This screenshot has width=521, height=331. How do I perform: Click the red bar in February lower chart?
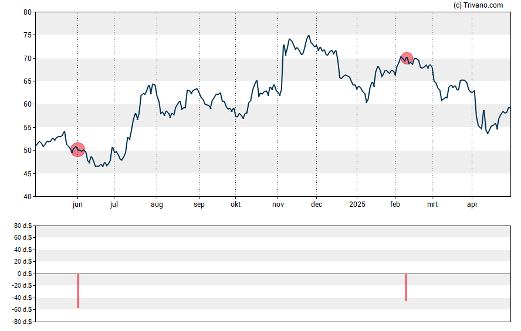click(x=406, y=288)
